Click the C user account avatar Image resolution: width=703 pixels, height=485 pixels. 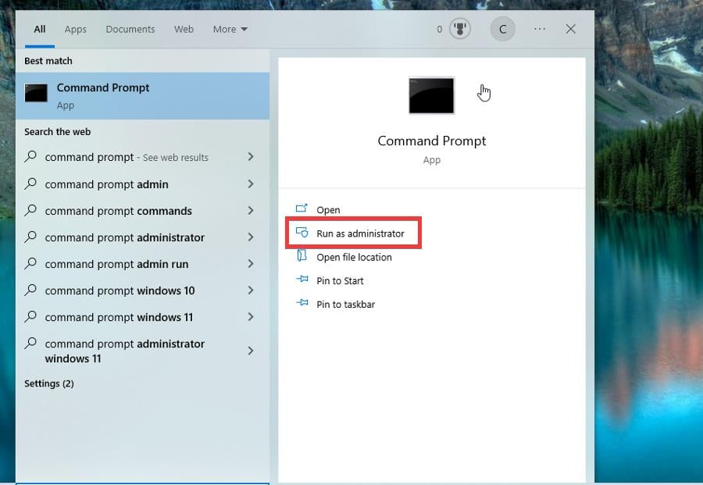502,29
